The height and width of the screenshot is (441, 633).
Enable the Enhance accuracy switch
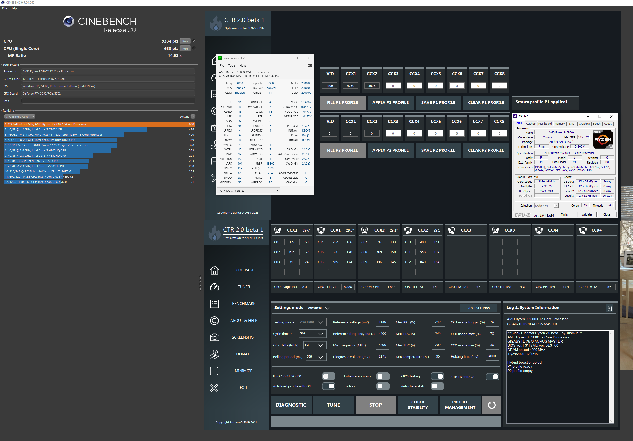(383, 376)
